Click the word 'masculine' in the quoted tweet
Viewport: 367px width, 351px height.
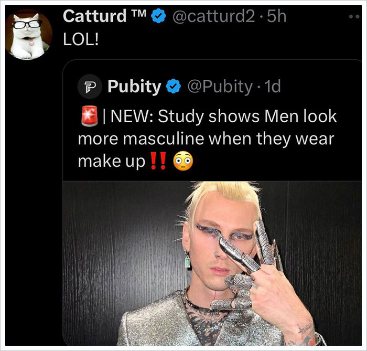164,139
